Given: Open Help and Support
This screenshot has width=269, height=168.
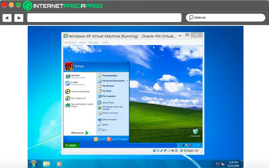Looking at the screenshot, I should click(x=107, y=120).
